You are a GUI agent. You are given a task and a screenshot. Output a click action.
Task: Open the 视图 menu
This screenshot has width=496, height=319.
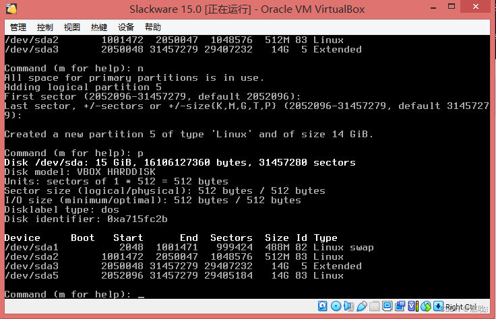point(72,28)
